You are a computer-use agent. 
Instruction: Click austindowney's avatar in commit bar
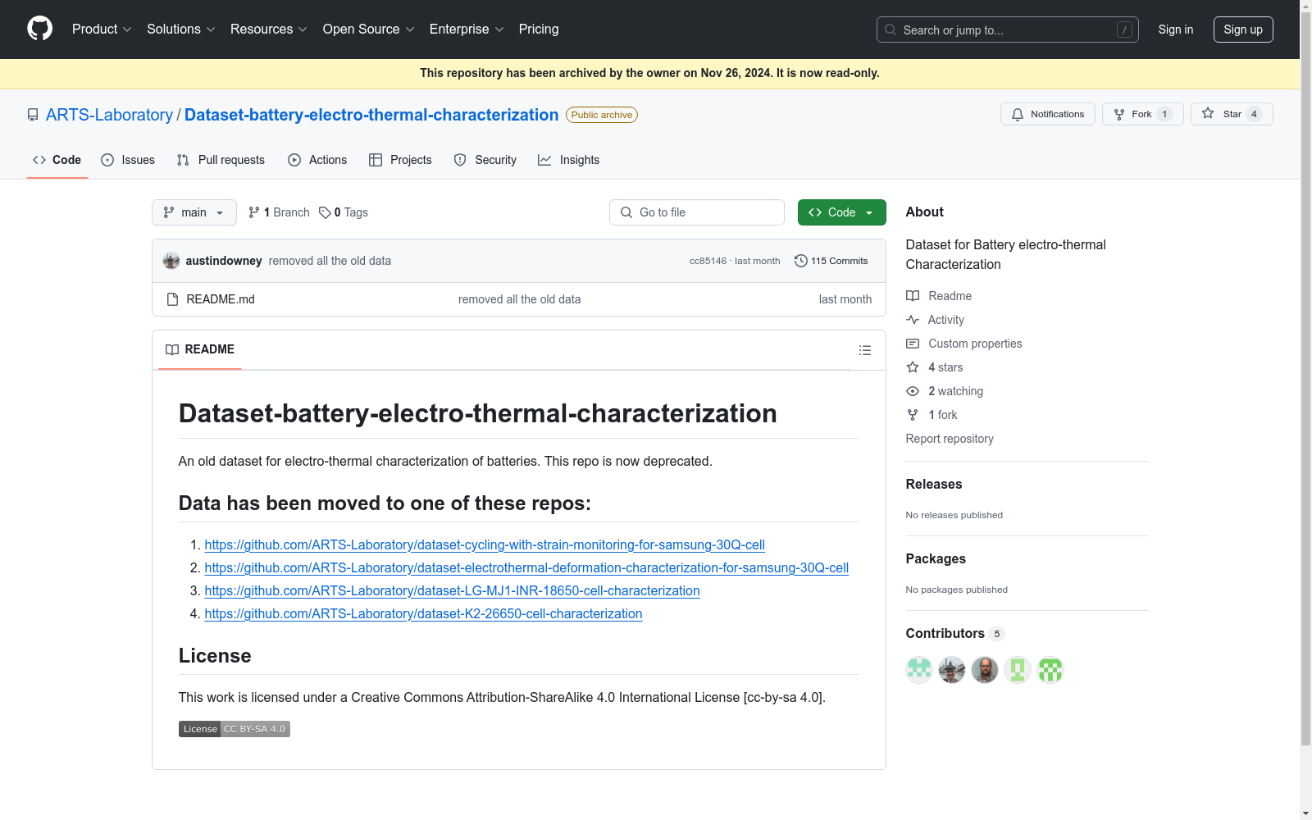click(x=171, y=261)
